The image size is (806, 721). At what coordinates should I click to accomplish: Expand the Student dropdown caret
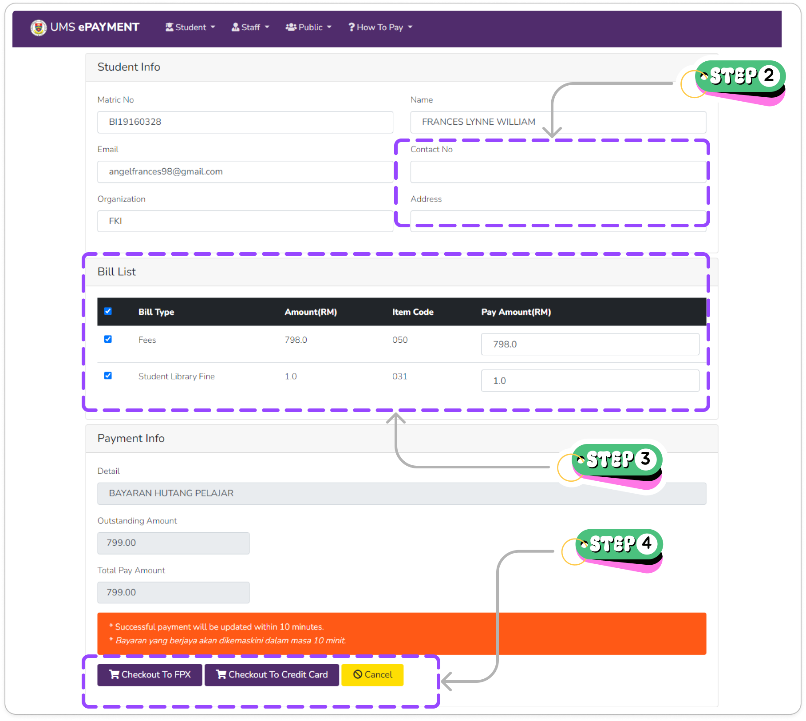click(x=213, y=28)
